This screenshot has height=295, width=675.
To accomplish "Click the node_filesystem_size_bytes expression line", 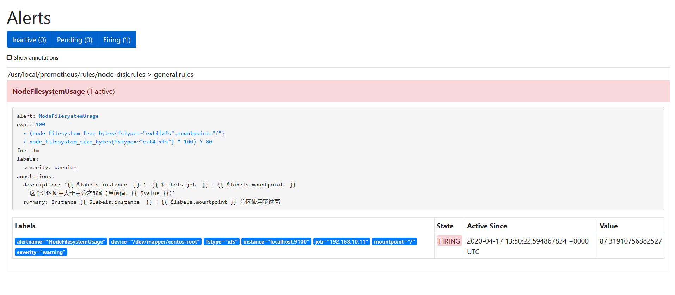I will (117, 142).
